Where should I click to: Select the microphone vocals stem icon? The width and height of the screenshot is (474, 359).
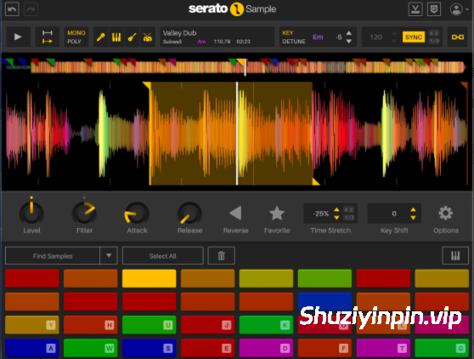click(x=101, y=37)
